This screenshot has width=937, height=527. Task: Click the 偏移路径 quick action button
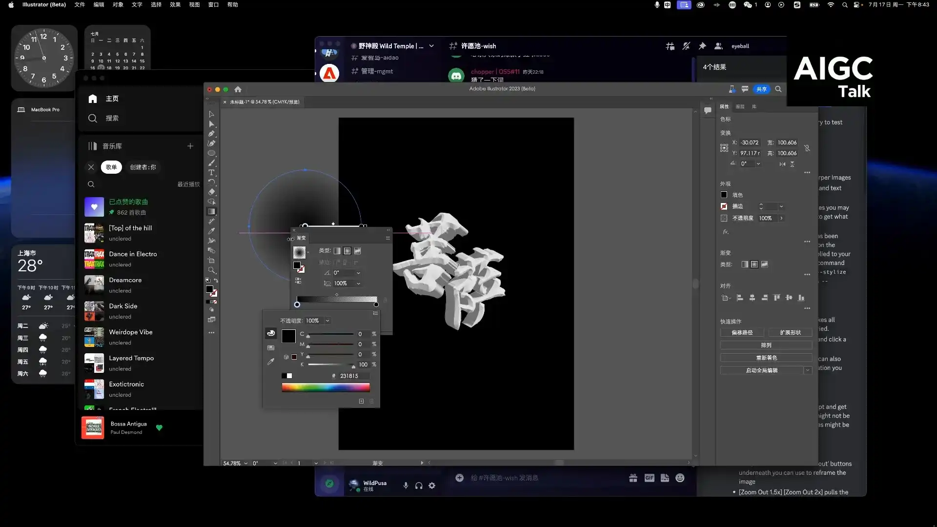coord(742,332)
